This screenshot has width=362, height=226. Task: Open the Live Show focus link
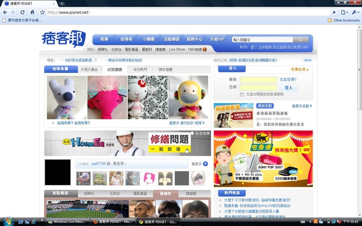tap(177, 49)
